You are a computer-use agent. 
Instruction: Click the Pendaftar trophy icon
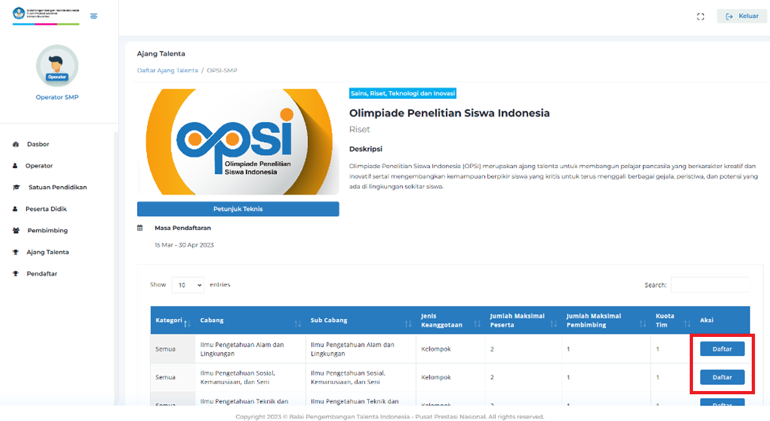[15, 274]
